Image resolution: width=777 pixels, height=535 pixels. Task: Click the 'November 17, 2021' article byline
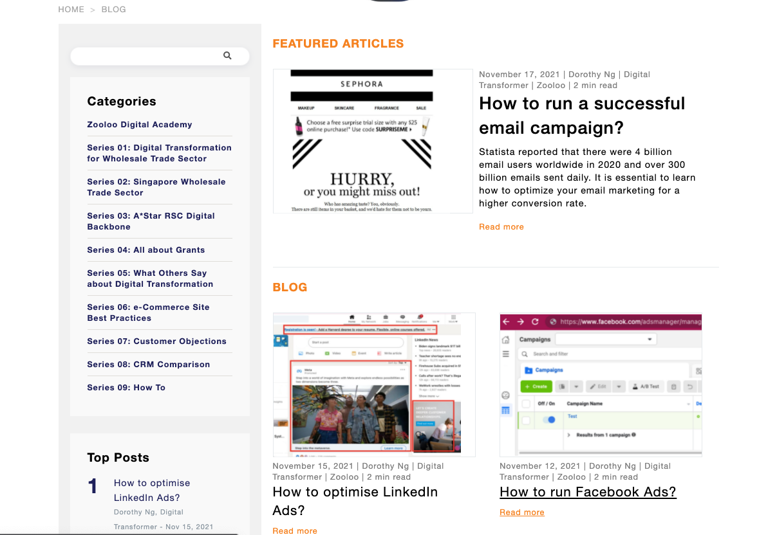pyautogui.click(x=565, y=80)
